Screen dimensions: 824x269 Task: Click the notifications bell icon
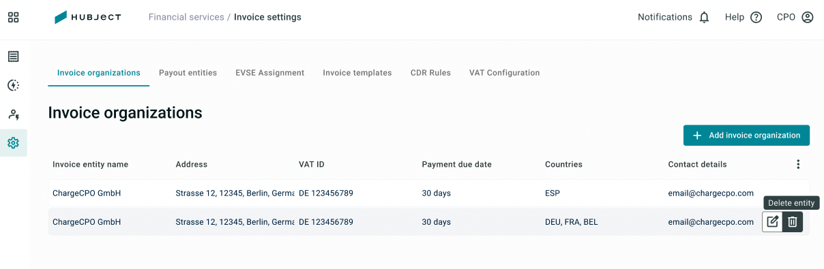point(704,18)
